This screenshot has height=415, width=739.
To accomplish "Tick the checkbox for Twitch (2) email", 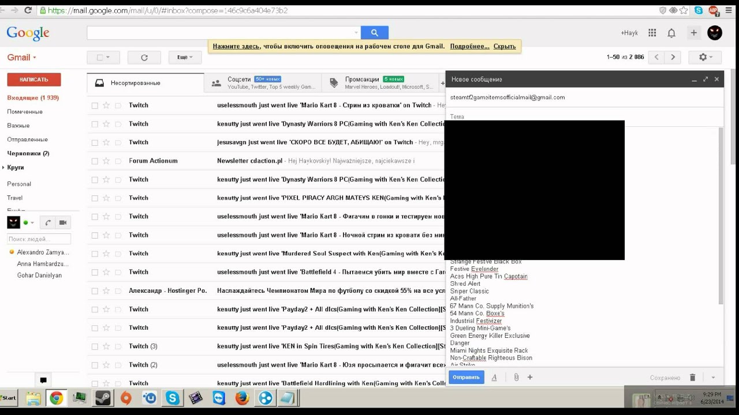I will pos(95,365).
